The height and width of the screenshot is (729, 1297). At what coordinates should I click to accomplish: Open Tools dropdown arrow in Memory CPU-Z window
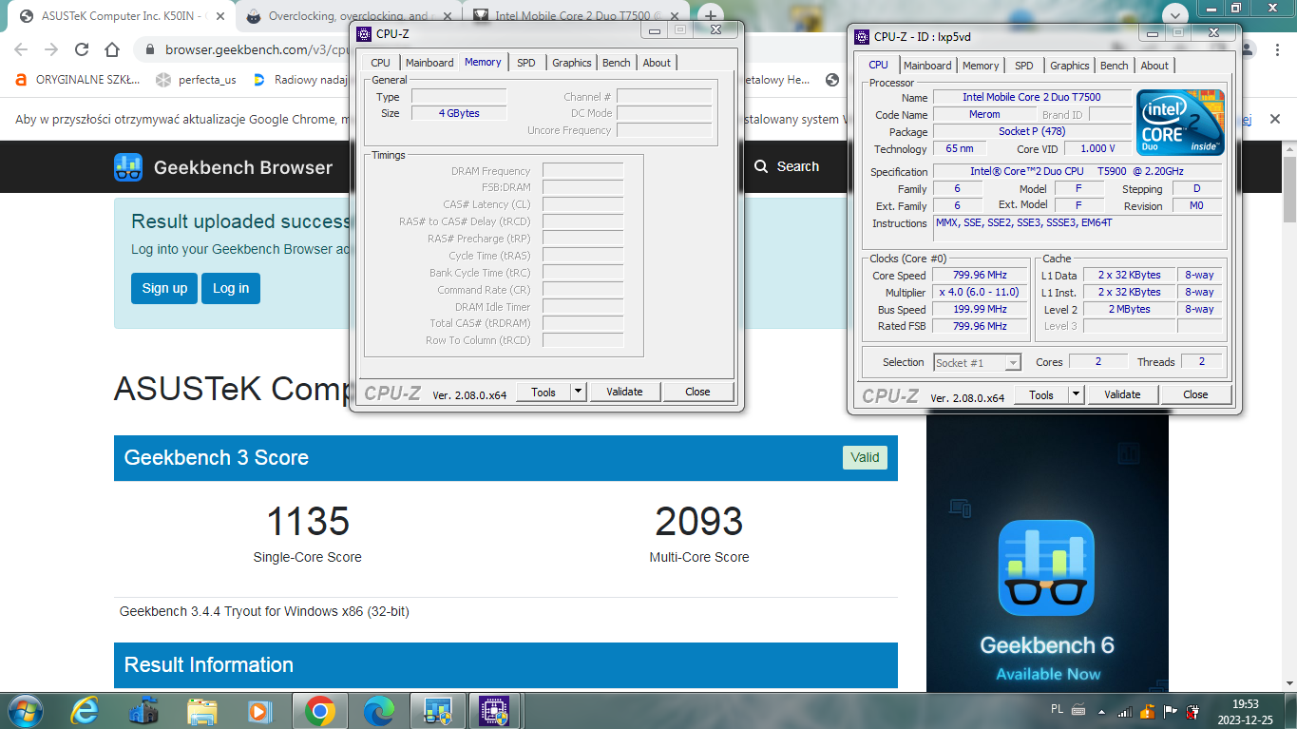click(579, 392)
